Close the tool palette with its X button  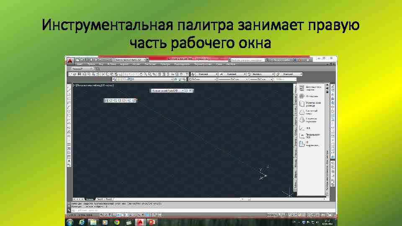click(x=327, y=85)
